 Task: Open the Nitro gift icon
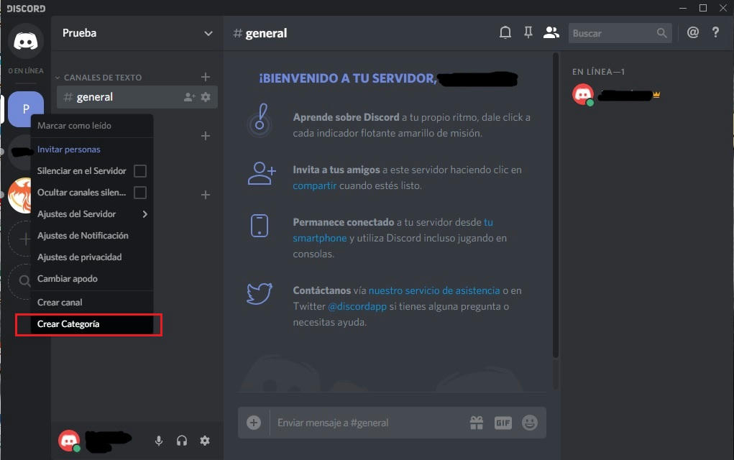477,423
